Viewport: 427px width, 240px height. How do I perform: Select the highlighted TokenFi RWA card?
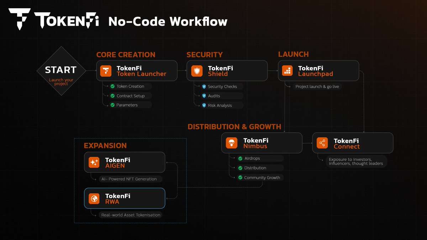(125, 198)
